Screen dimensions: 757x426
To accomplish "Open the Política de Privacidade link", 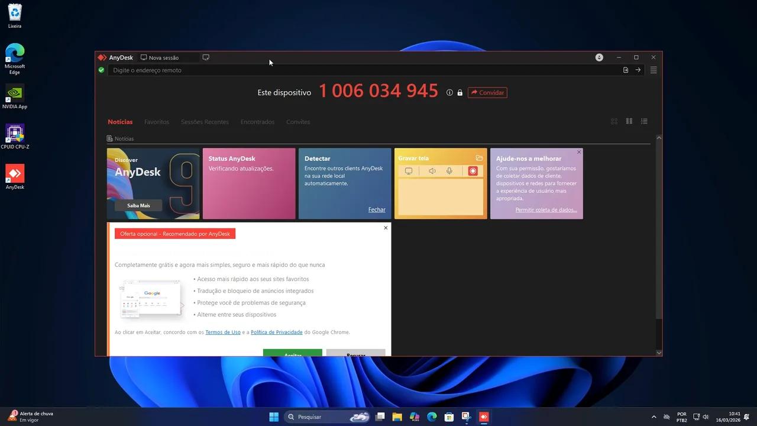I will 276,332.
